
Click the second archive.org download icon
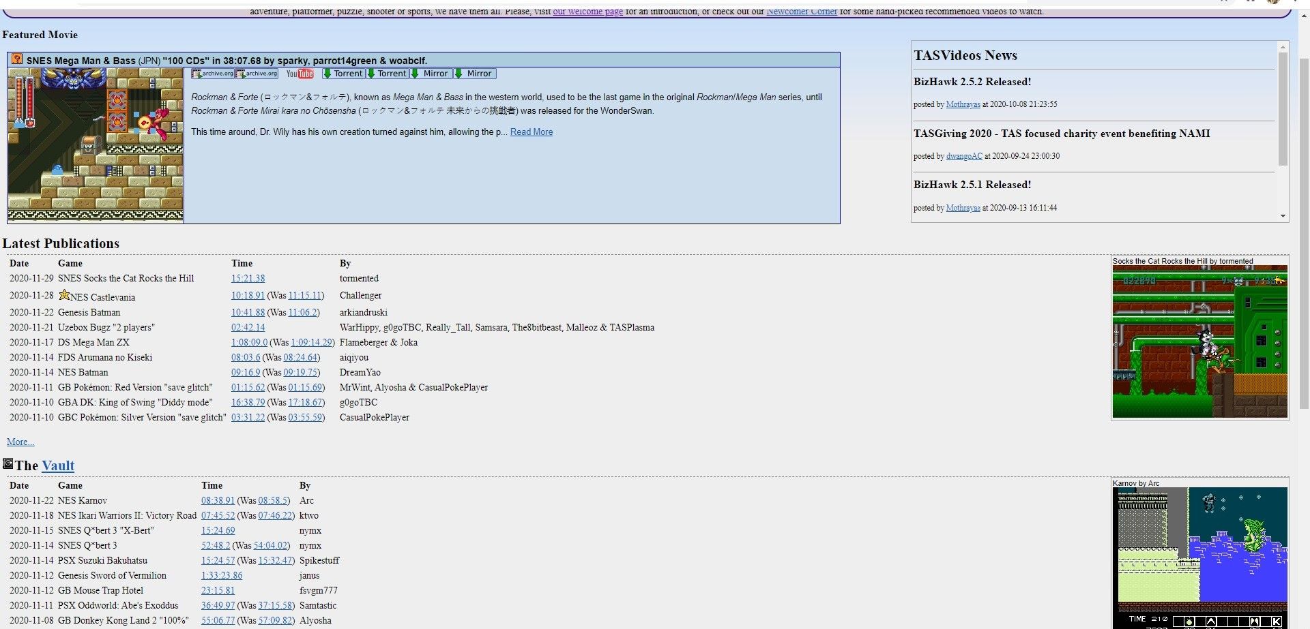257,74
